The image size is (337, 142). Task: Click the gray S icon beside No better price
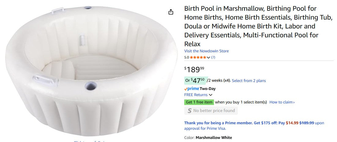189,111
